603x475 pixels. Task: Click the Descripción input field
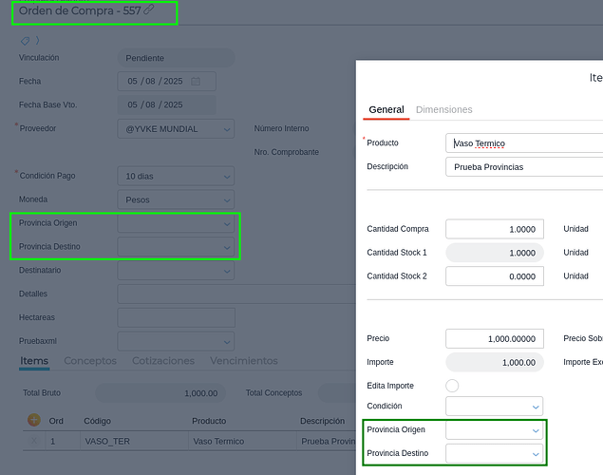click(x=522, y=167)
